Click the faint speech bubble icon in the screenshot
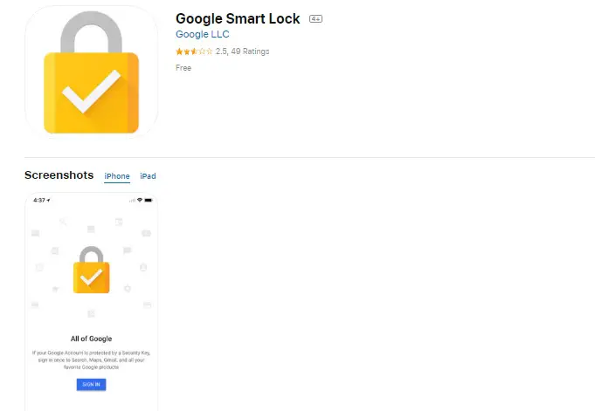 (x=127, y=250)
